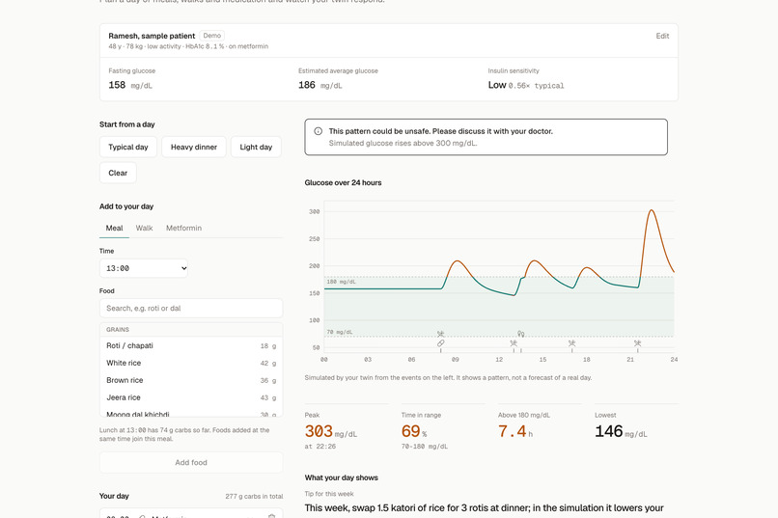The height and width of the screenshot is (518, 778).
Task: Click the 'What your day shows' heading
Action: tap(342, 477)
